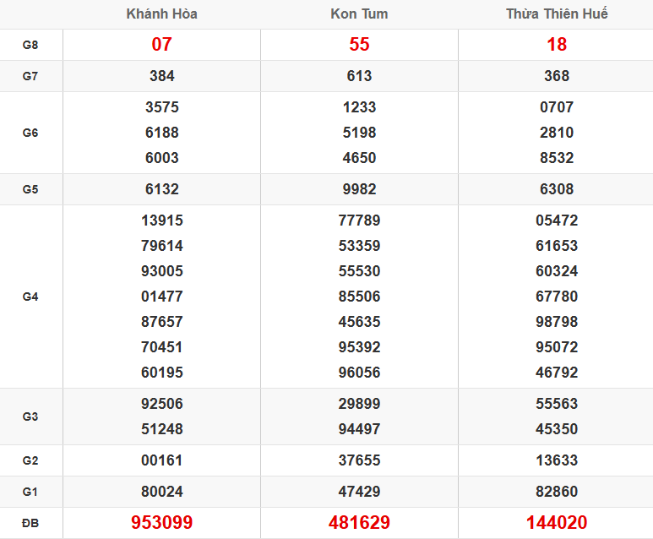653x539 pixels.
Task: Click Khánh Hòa special prize number 953099
Action: (161, 523)
